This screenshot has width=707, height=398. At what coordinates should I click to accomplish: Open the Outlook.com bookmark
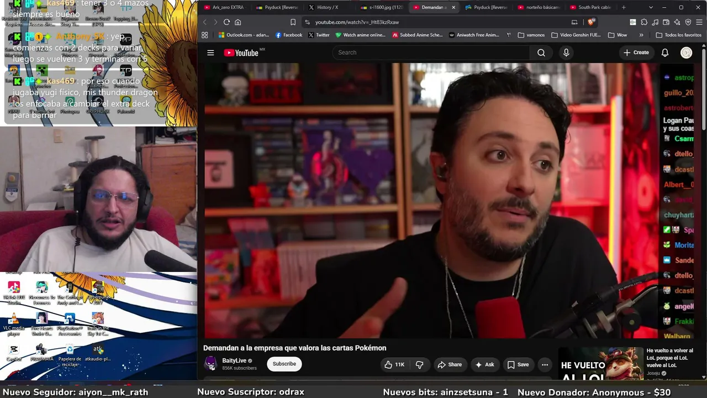click(244, 35)
